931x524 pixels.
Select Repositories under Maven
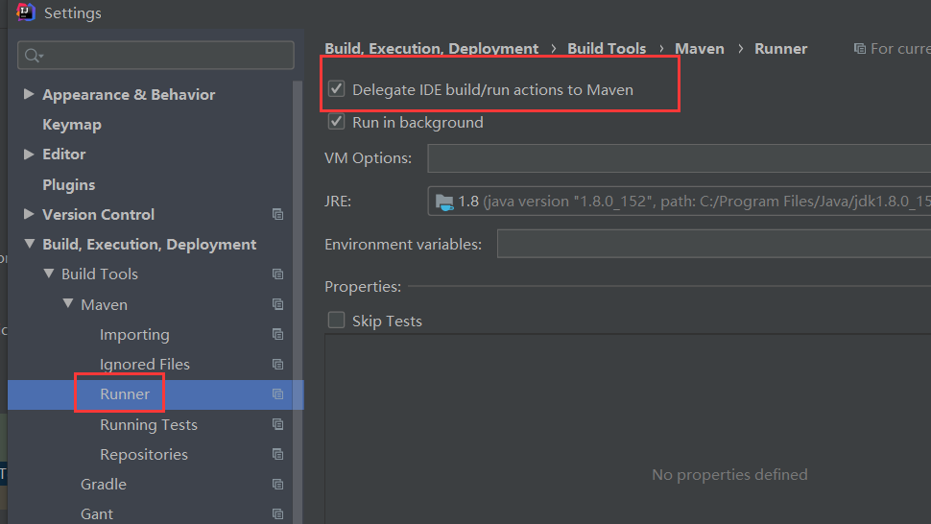144,455
